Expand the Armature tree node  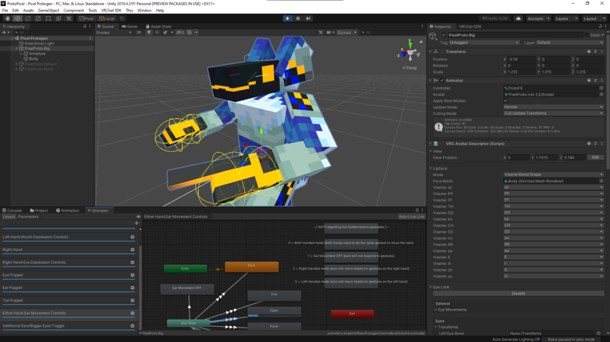tap(21, 53)
